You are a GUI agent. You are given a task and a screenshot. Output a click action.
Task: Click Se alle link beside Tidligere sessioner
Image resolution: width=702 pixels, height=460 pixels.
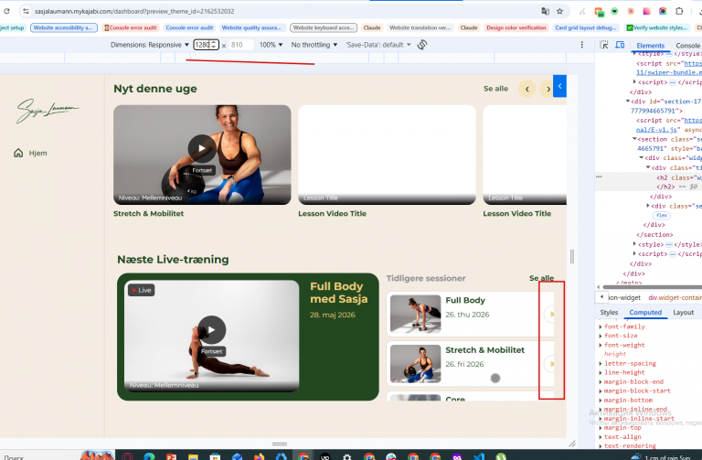[541, 278]
